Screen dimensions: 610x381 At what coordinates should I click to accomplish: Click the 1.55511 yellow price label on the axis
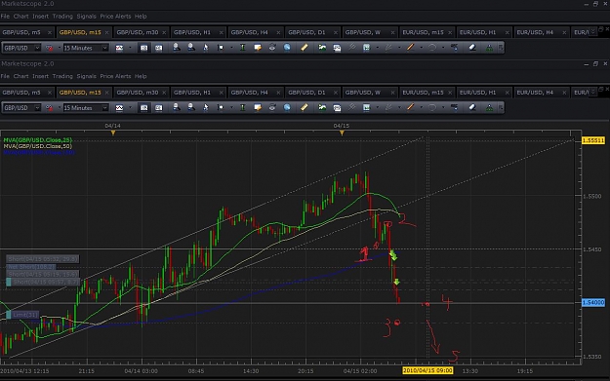(593, 140)
